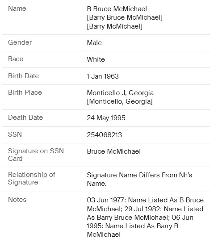Select the Bruce McMichael signature value
This screenshot has height=243, width=214.
[x=114, y=151]
